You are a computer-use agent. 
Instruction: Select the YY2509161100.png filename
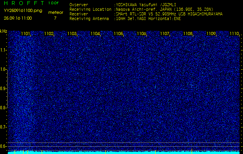(x=20, y=11)
